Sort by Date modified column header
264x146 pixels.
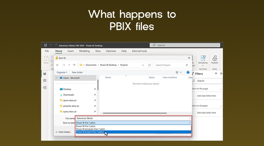pos(170,77)
